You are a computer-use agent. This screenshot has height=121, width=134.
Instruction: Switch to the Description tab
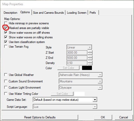pyautogui.click(x=10, y=13)
